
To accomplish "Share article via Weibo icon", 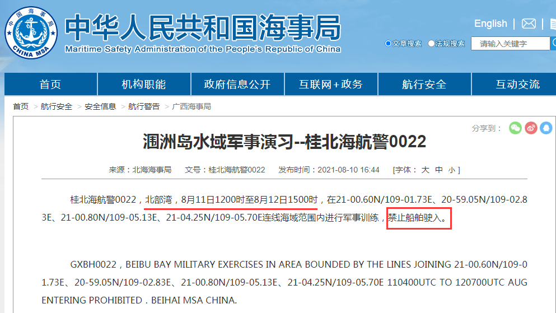I will tap(531, 128).
